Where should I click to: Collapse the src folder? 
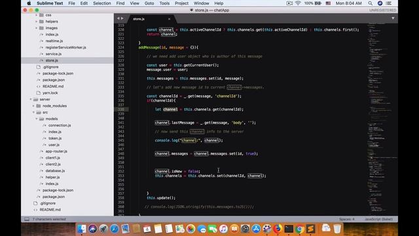point(33,112)
